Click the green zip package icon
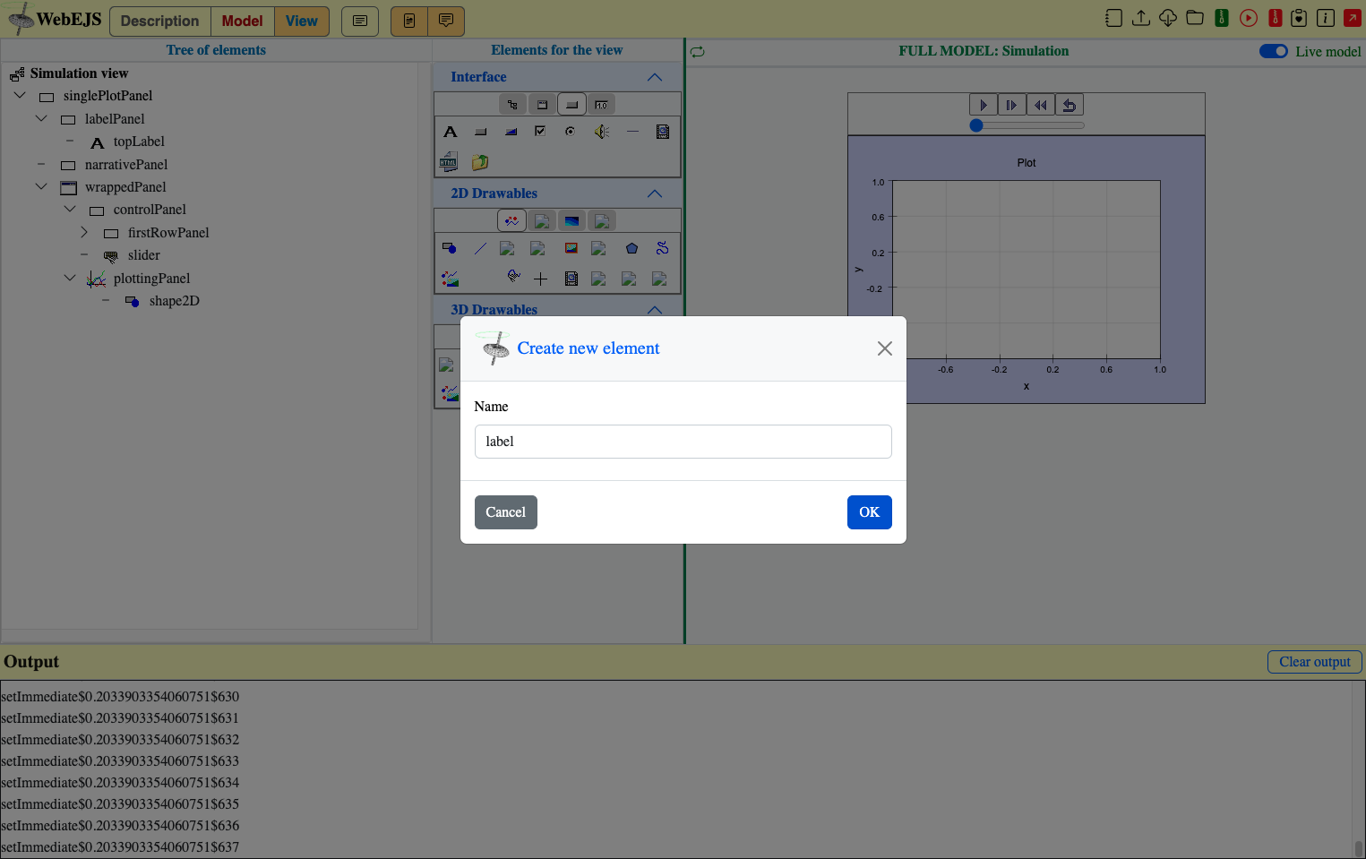 click(x=1222, y=18)
